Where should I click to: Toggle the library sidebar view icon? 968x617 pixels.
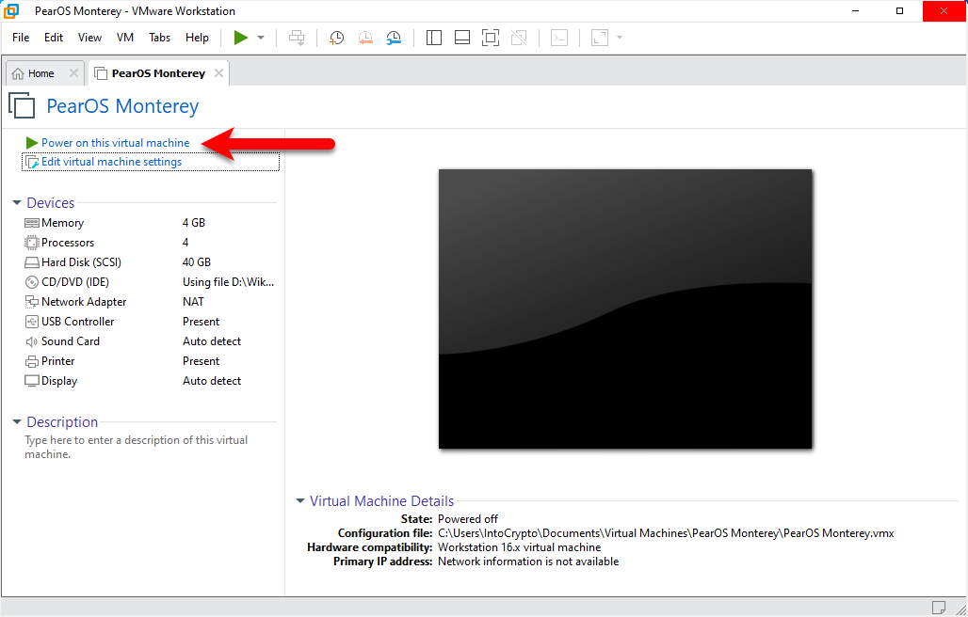(434, 38)
